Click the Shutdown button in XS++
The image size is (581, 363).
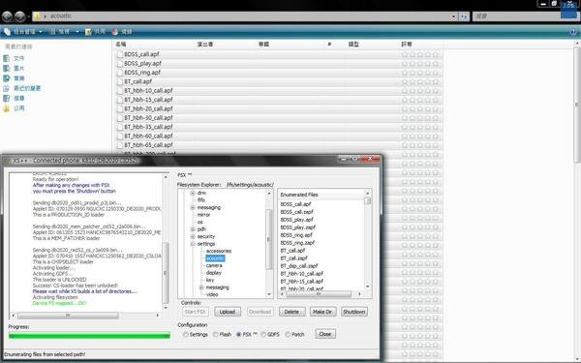click(354, 312)
